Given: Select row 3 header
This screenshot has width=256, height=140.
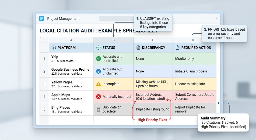Looking at the screenshot, I should tap(44, 84).
